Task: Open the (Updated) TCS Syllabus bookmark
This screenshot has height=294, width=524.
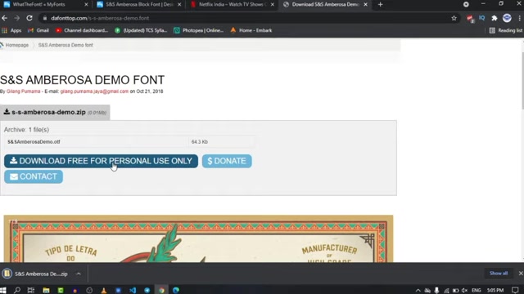Action: coord(141,30)
